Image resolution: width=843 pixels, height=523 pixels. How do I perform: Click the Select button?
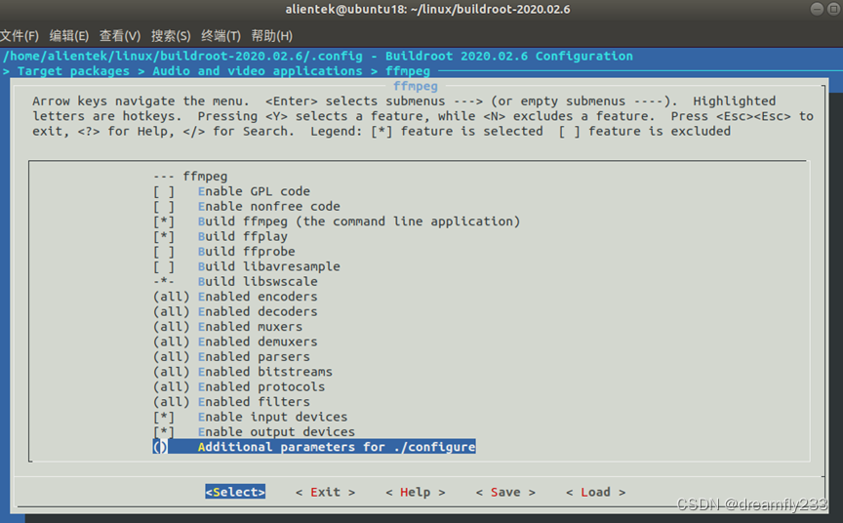[235, 492]
